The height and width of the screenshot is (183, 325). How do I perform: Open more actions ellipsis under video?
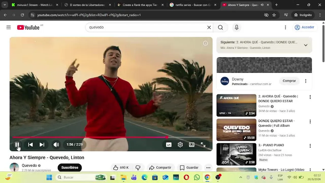tap(208, 167)
